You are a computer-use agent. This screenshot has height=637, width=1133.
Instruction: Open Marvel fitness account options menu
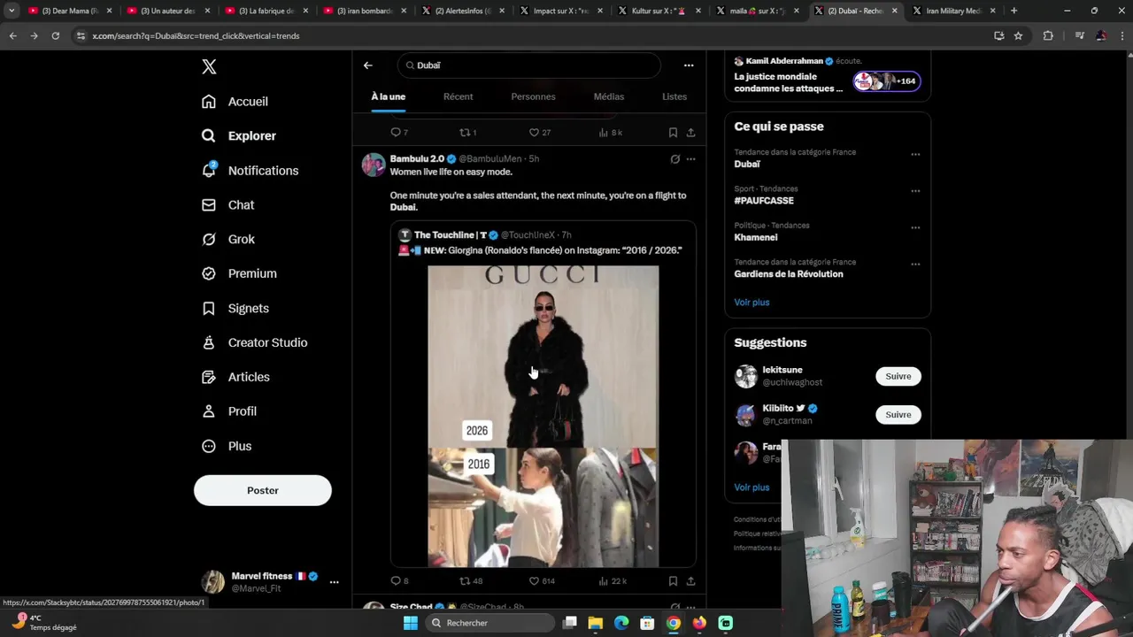pyautogui.click(x=334, y=582)
